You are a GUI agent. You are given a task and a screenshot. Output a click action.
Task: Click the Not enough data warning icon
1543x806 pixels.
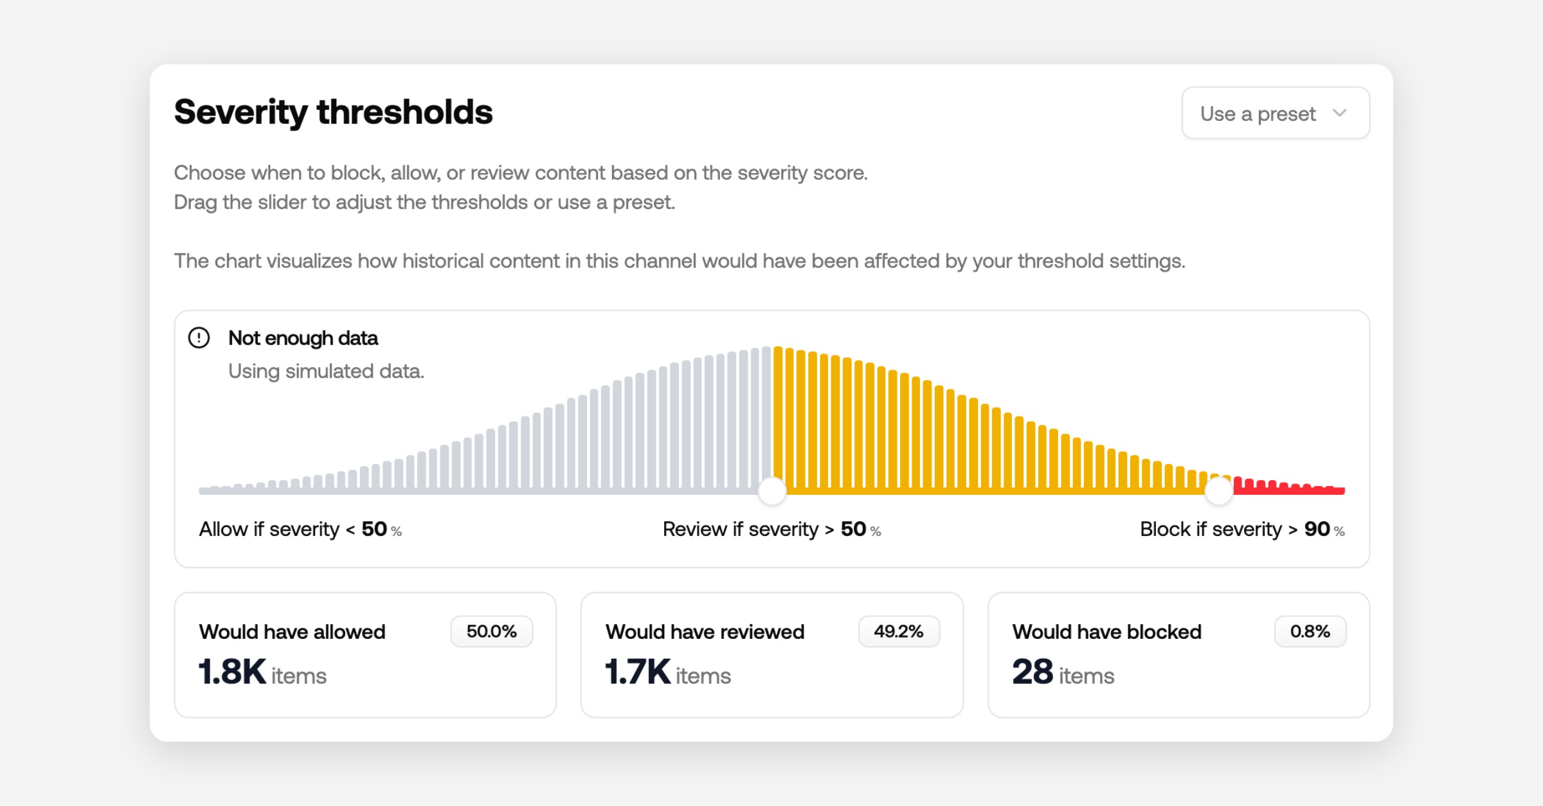click(199, 337)
